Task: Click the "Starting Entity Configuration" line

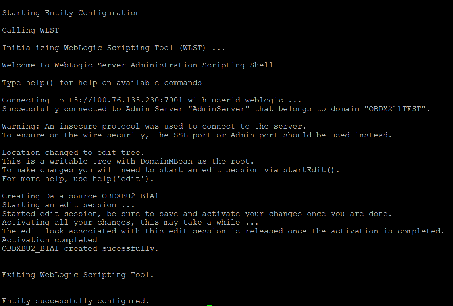Action: tap(71, 13)
